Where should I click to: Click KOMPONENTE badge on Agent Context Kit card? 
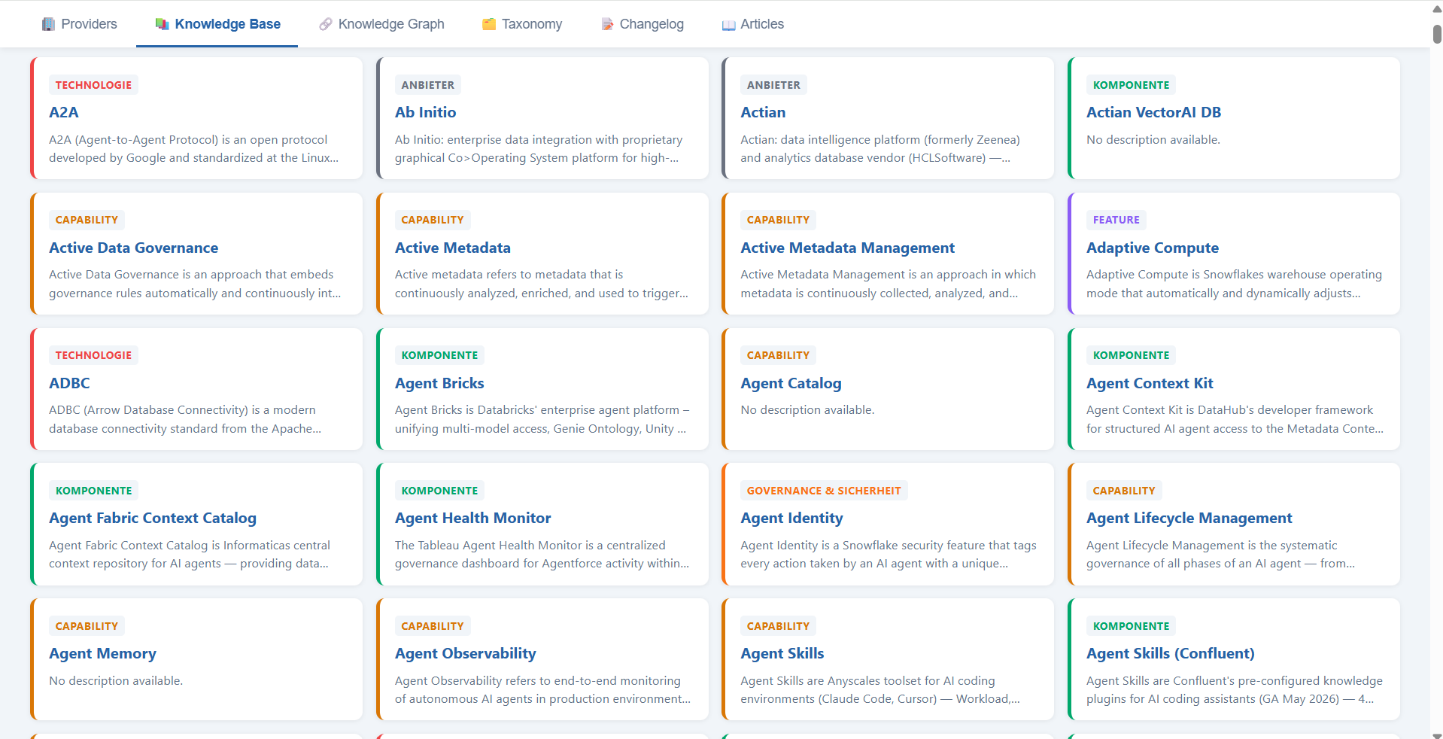pyautogui.click(x=1131, y=355)
